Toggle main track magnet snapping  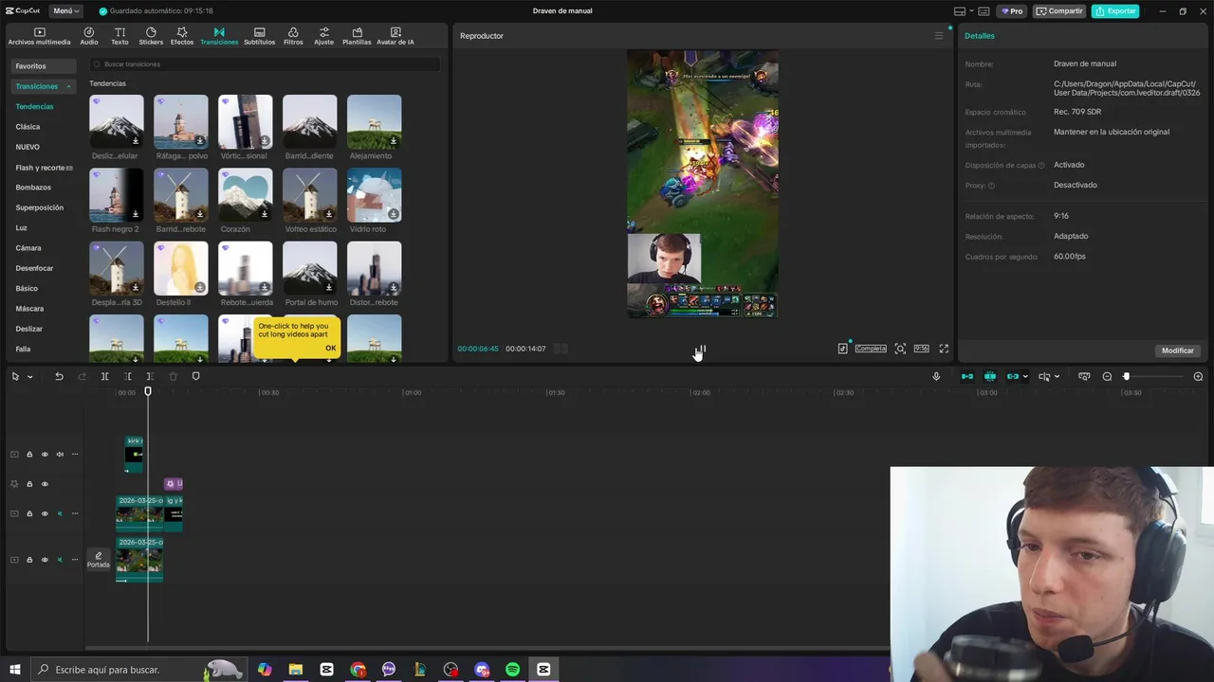pos(966,376)
